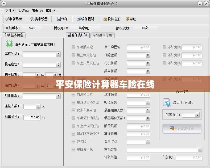210x168 pixels.
Task: Click the 新车购置价 amount field
Action: pos(138,47)
